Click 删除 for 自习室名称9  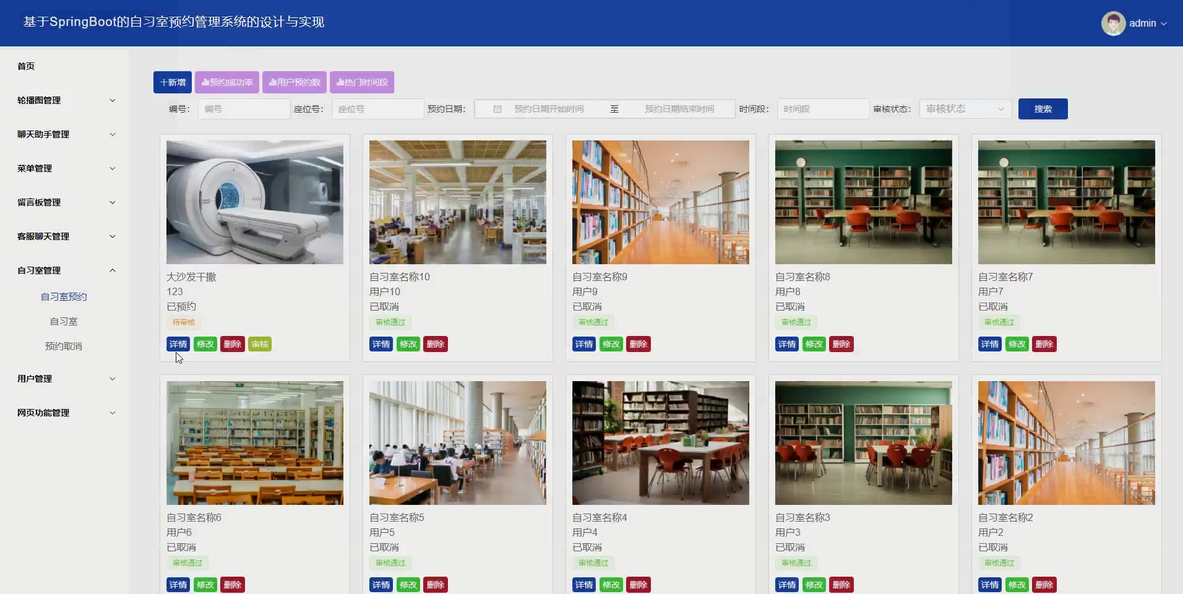click(x=639, y=344)
